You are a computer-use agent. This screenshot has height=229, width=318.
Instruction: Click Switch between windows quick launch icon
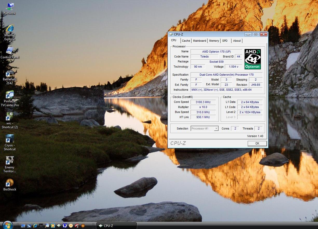coord(29,226)
